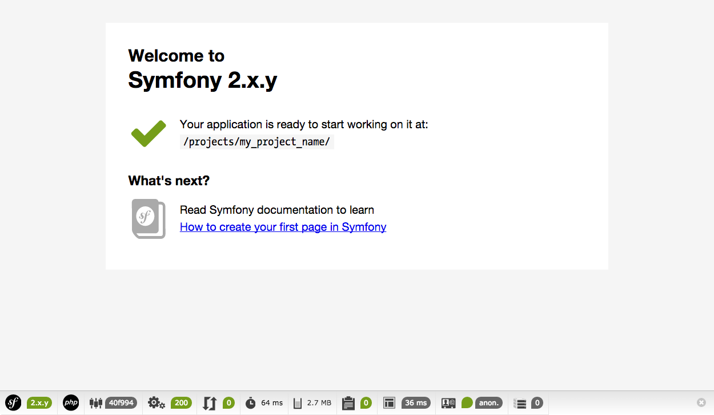Click the anon. user badge

click(x=489, y=403)
